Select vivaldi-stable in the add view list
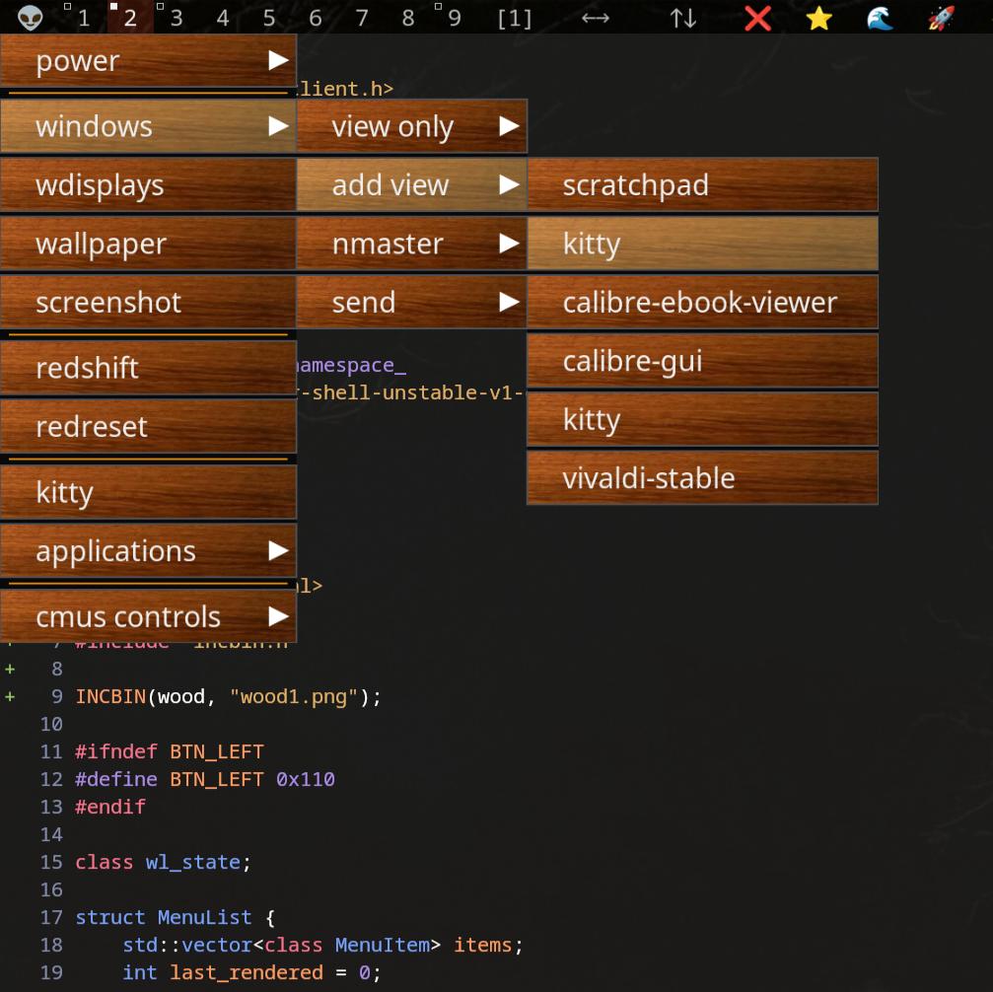The image size is (993, 992). point(702,478)
